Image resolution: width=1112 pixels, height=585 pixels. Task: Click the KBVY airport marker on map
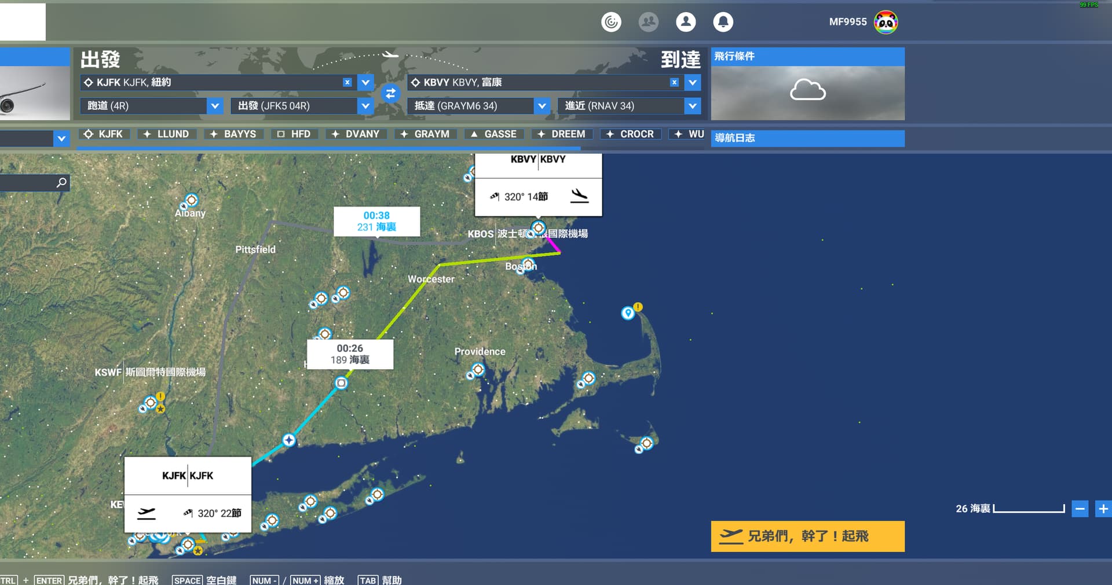539,227
